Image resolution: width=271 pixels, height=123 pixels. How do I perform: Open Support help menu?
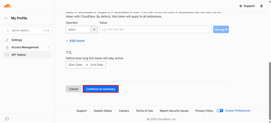click(247, 6)
